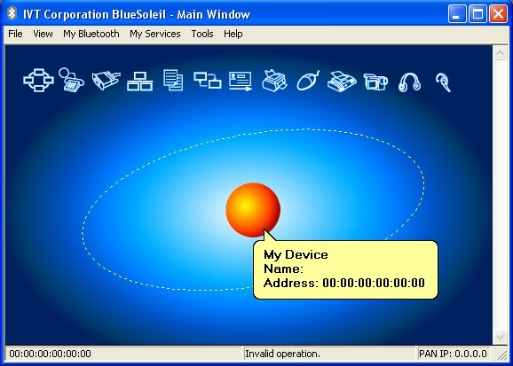Select the Fax service icon
Viewport: 513px width, 366px height.
tap(342, 81)
